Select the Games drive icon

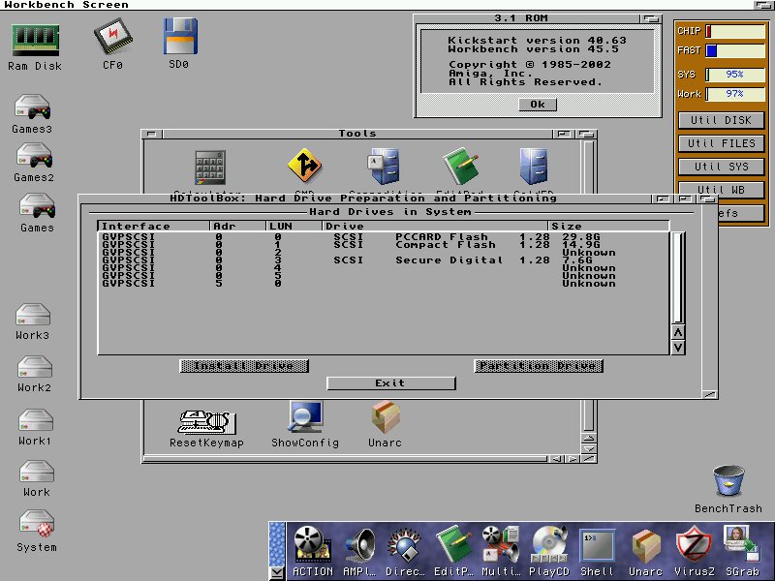pos(37,205)
